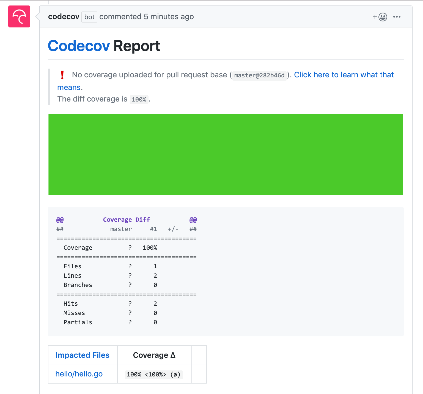Select the Coverage Δ column header
Screen dimensions: 423x394
pyautogui.click(x=154, y=355)
